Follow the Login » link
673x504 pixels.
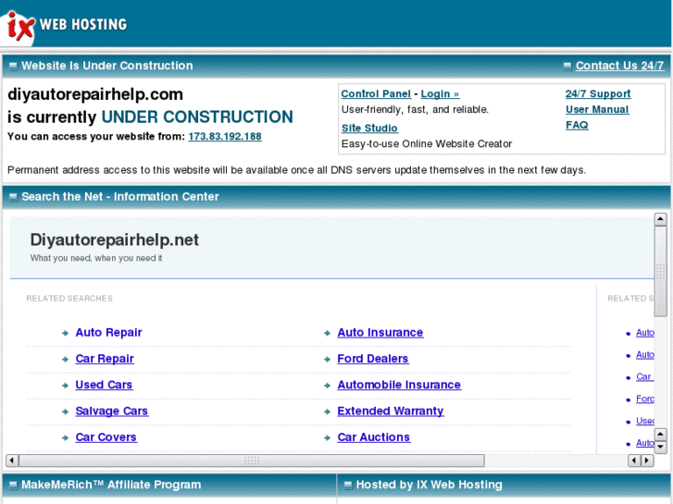tap(440, 94)
